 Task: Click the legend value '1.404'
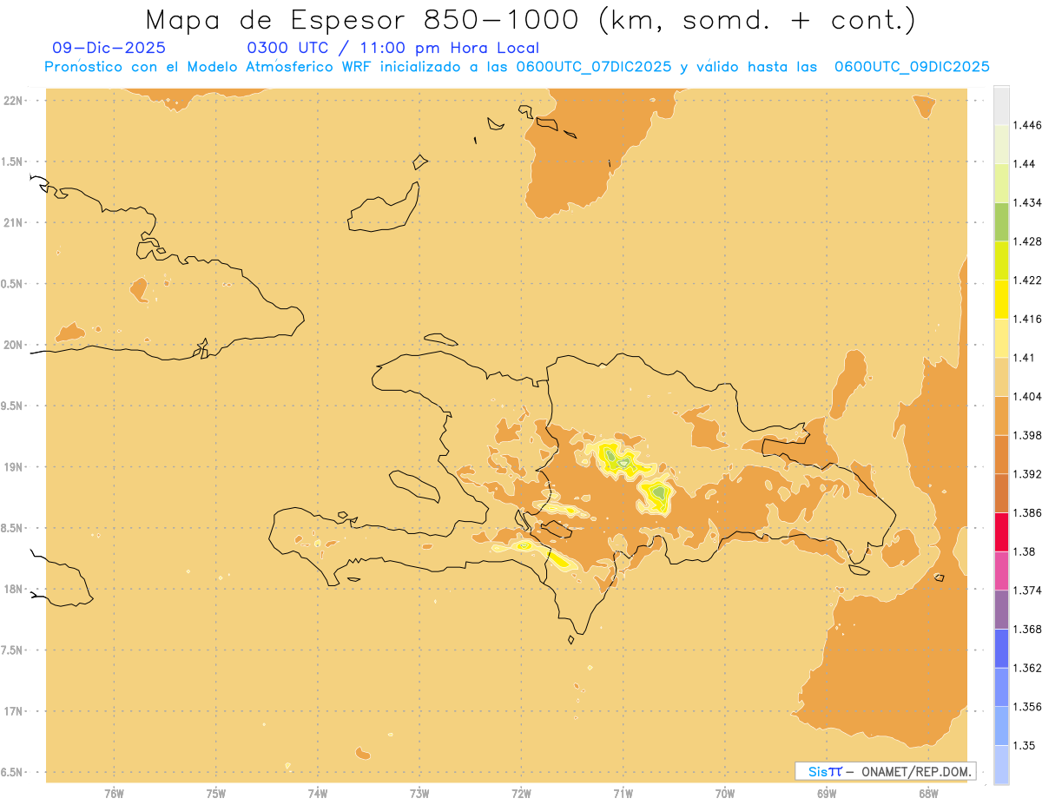1026,396
